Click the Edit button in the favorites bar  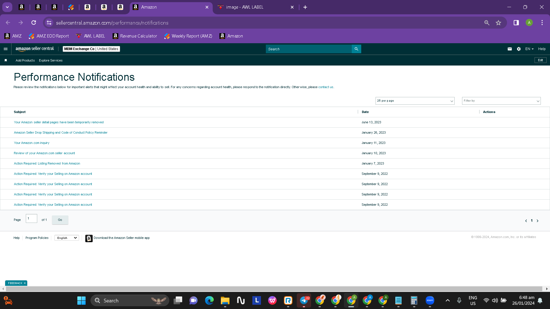pos(540,60)
